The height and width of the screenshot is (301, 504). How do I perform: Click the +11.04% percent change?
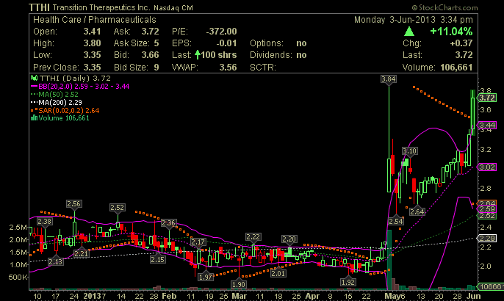point(451,32)
